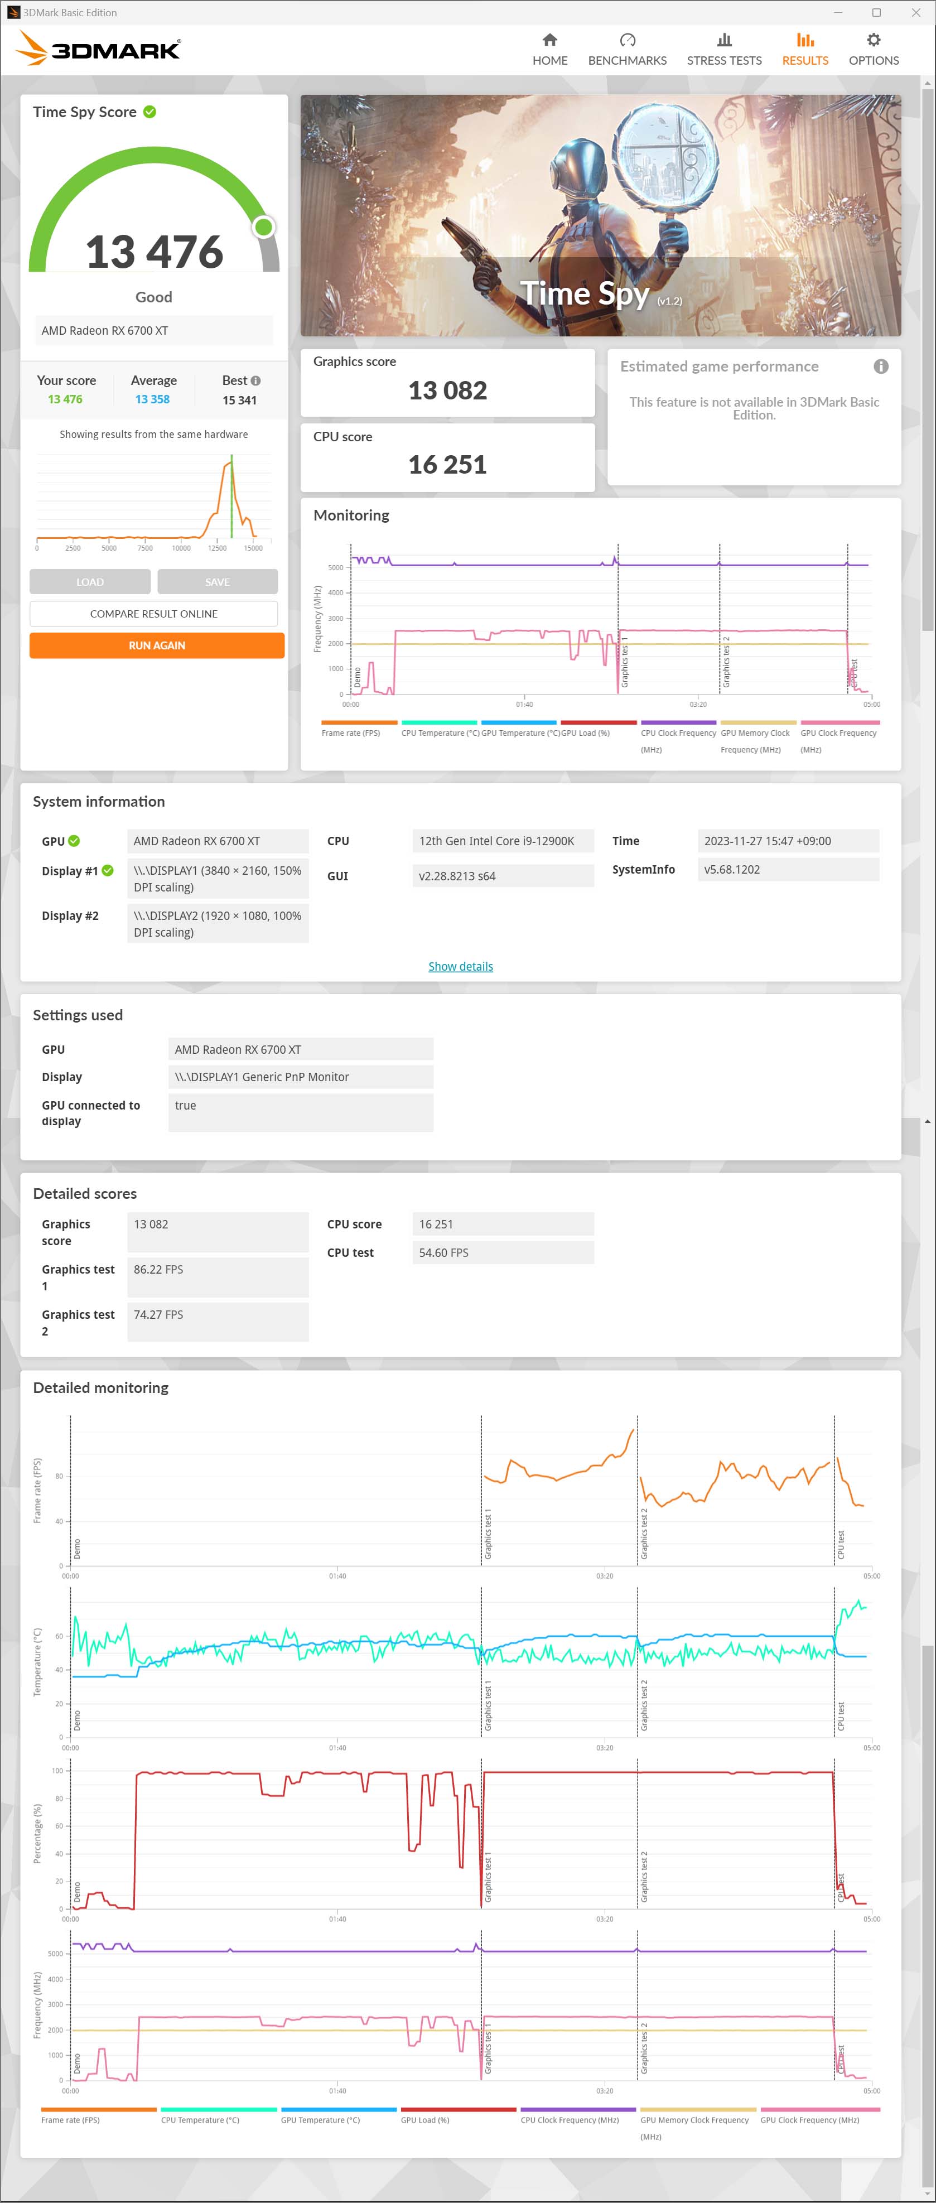Screen dimensions: 936x2203
Task: Click the Graphics test 2 value 74.27 FPS
Action: click(x=218, y=1322)
